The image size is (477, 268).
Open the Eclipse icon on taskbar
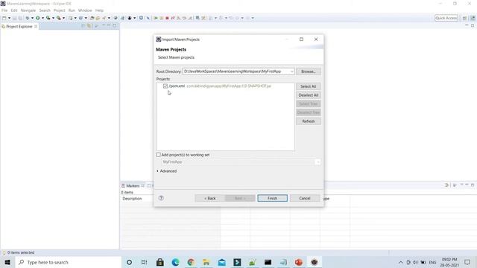pyautogui.click(x=315, y=262)
